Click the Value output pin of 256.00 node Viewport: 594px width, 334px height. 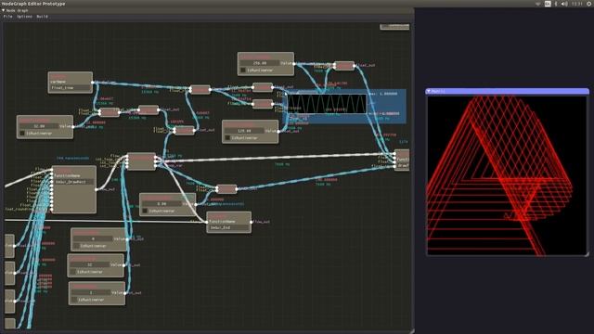[x=293, y=64]
